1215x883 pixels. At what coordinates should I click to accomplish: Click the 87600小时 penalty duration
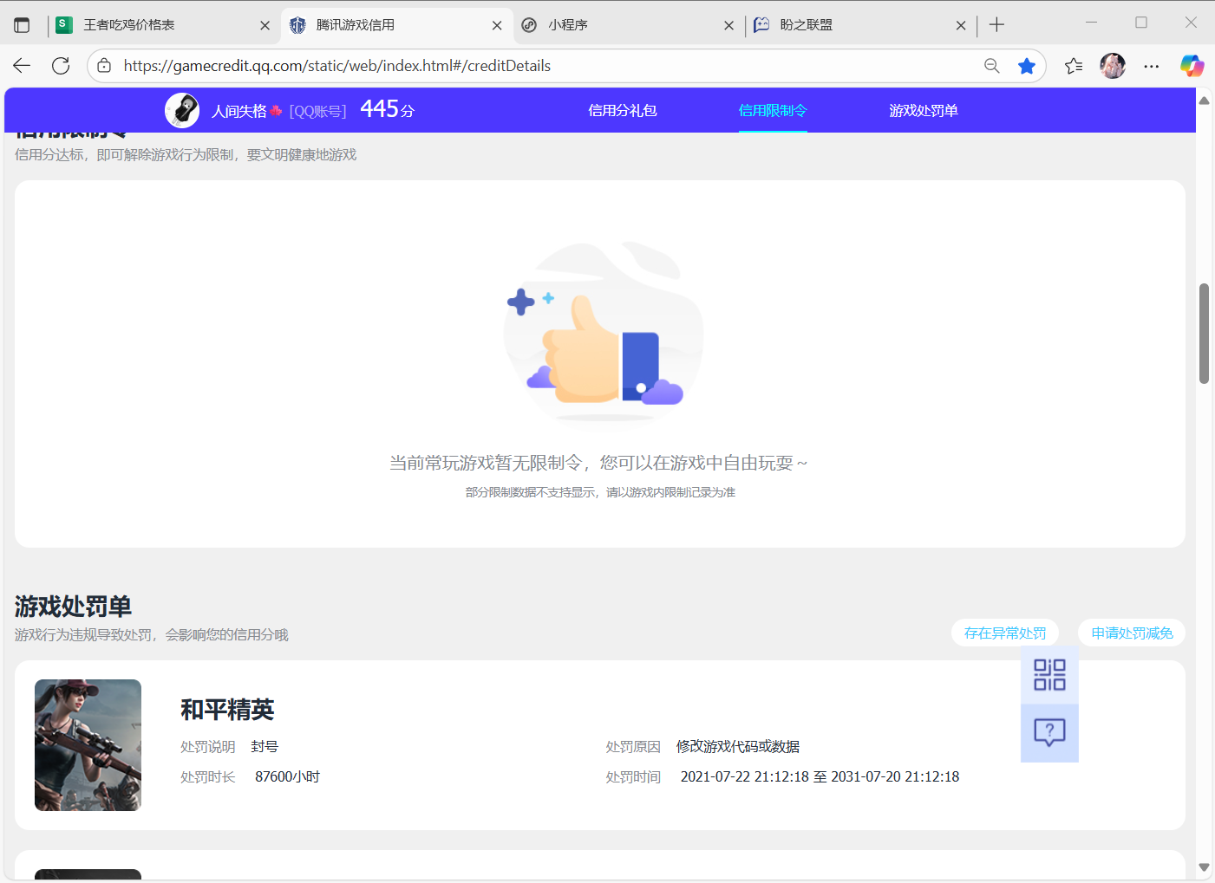tap(287, 777)
